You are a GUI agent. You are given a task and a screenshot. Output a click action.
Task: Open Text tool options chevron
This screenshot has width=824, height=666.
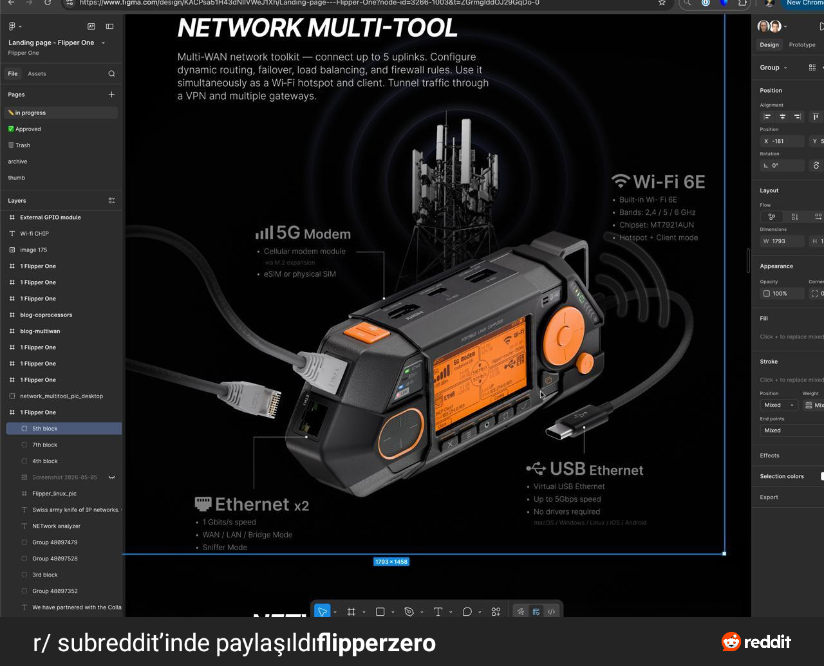pyautogui.click(x=451, y=612)
